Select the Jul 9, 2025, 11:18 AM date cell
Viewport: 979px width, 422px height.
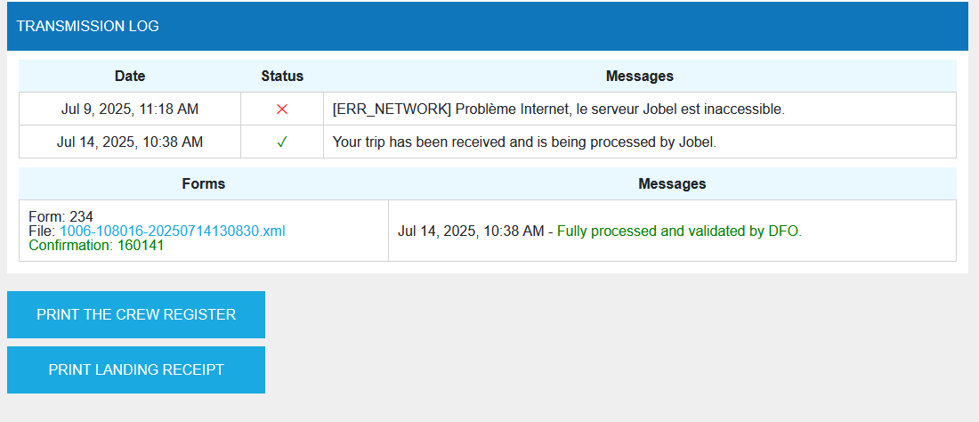pos(130,110)
